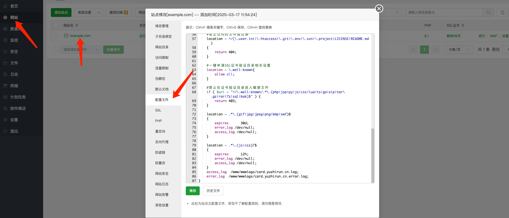Click the 统计 link in site row
Viewport: 509px width, 218px height.
coord(482,36)
